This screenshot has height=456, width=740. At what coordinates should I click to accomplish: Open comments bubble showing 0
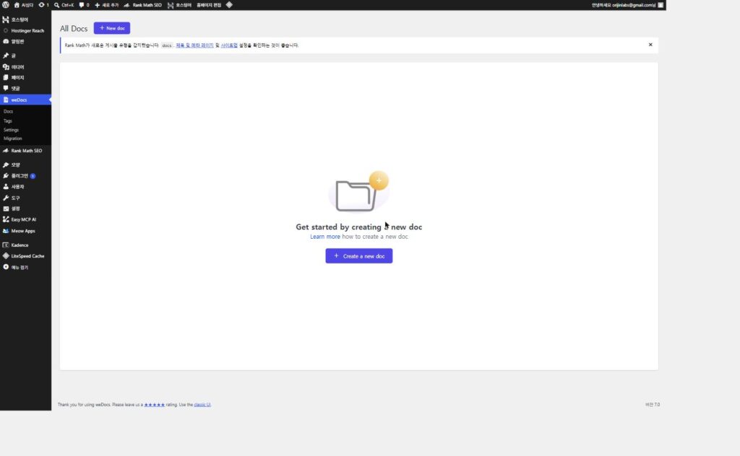coord(84,5)
